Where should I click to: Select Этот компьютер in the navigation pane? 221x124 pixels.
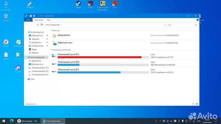point(36,57)
